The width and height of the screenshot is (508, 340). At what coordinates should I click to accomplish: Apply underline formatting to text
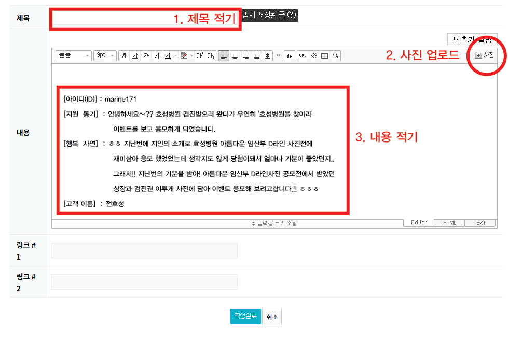(135, 55)
